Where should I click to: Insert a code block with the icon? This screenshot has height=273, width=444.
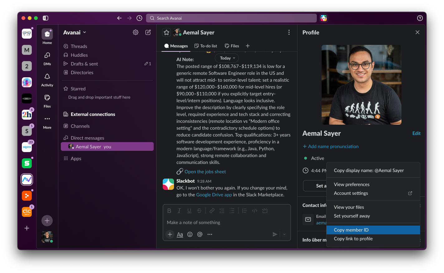265,211
